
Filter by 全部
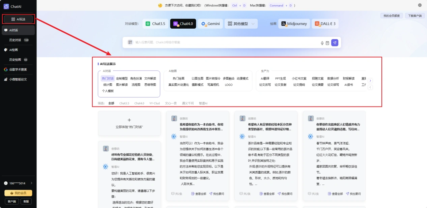(x=111, y=103)
